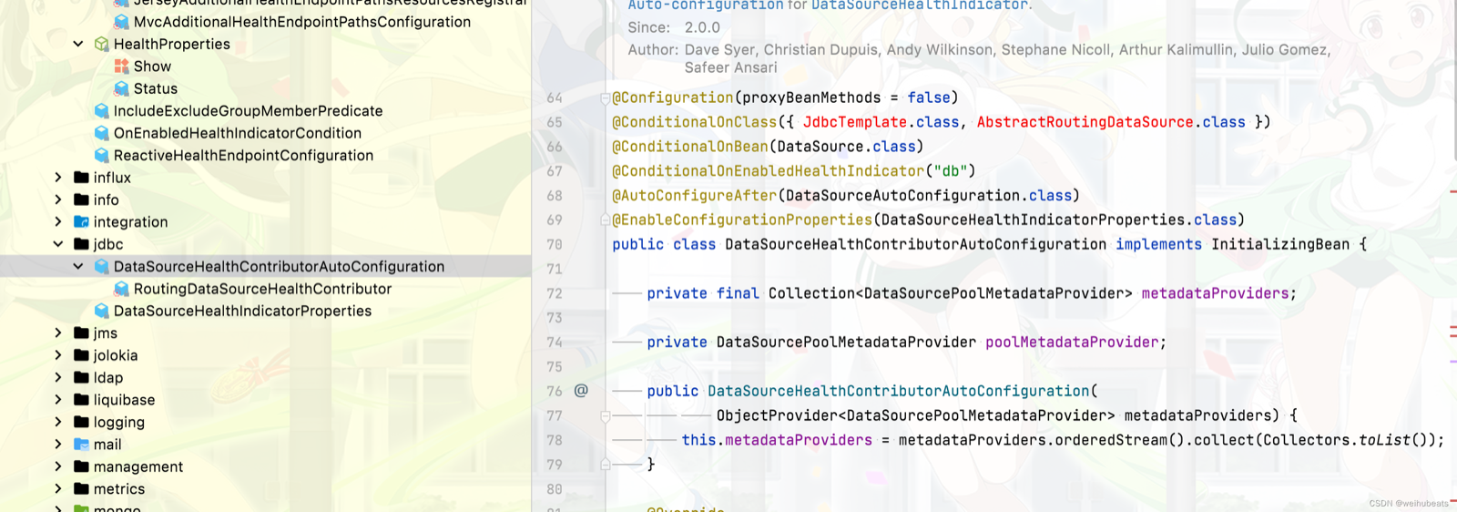Image resolution: width=1457 pixels, height=512 pixels.
Task: Click the fold marker on line 64
Action: 605,97
